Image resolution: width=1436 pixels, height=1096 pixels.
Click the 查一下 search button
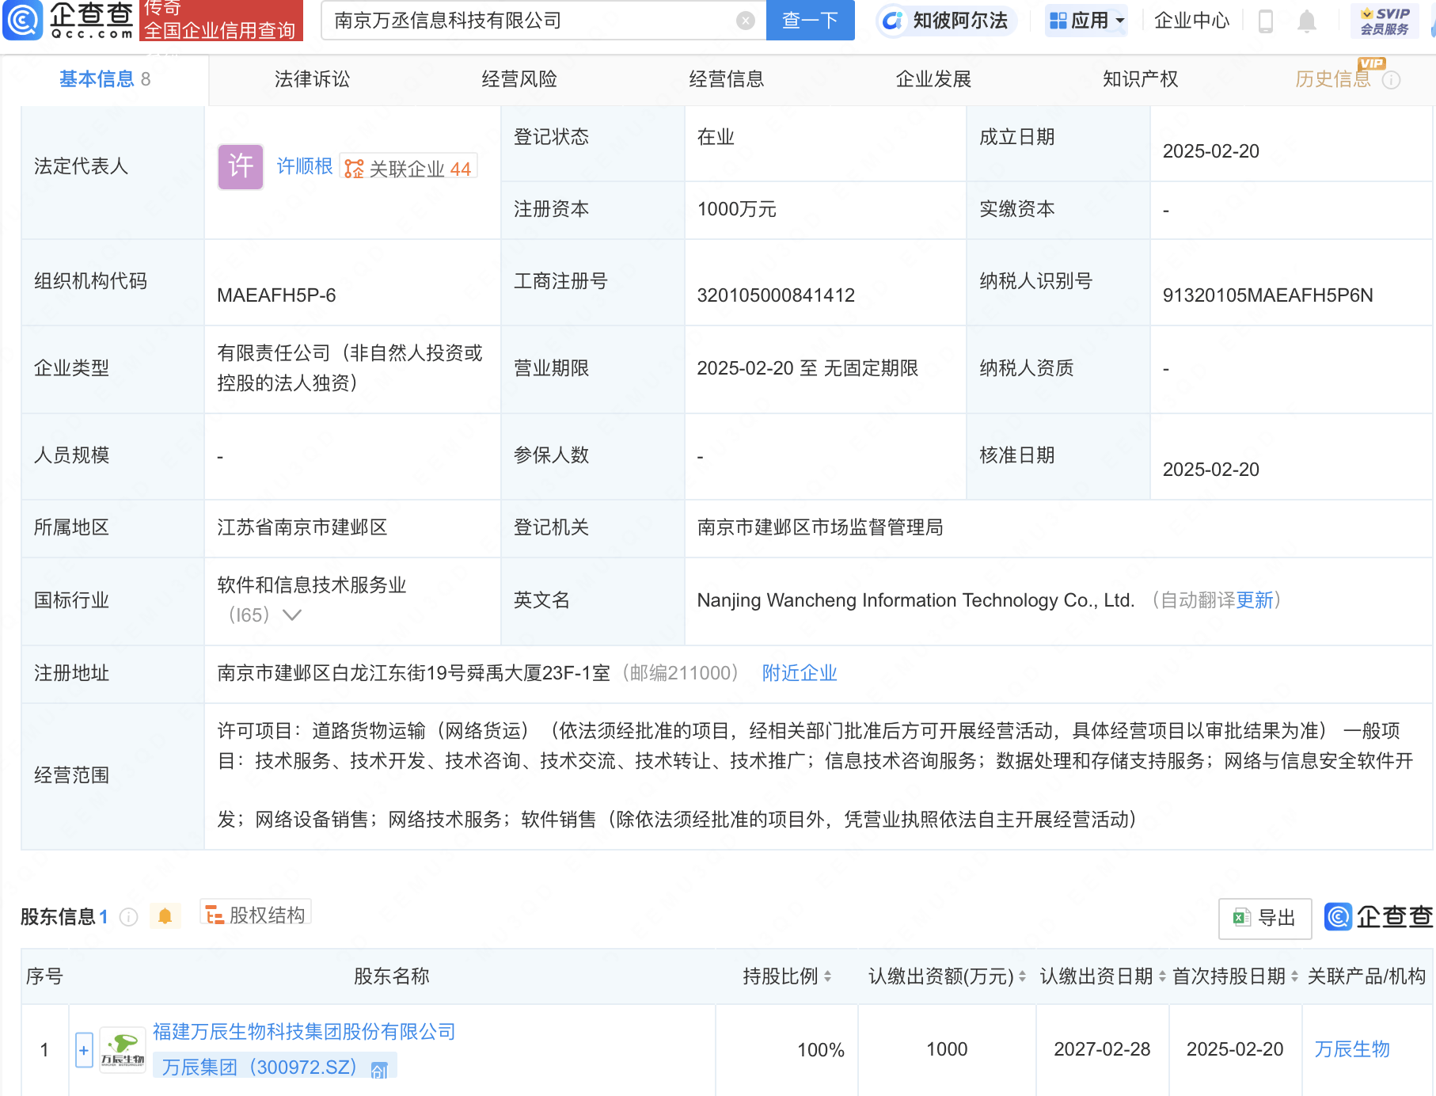click(x=810, y=21)
